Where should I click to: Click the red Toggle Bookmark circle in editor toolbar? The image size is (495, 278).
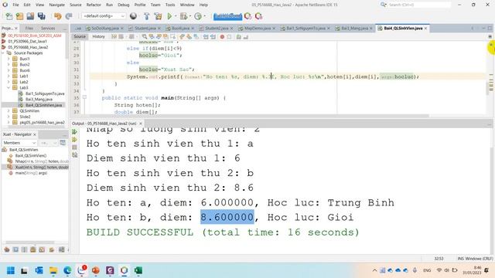click(222, 37)
